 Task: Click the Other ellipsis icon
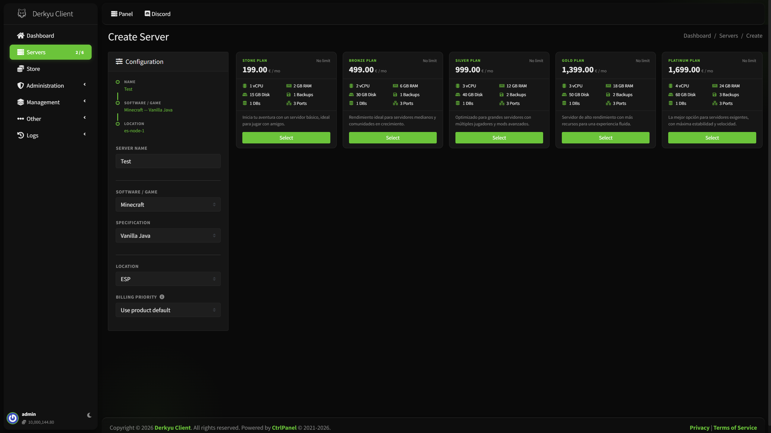coord(20,119)
